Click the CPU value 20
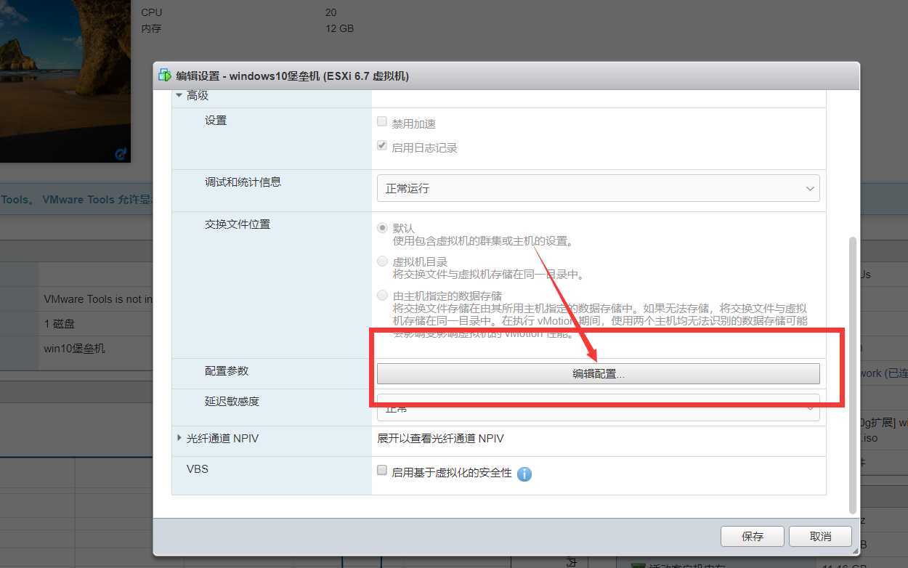The image size is (908, 568). (x=331, y=12)
